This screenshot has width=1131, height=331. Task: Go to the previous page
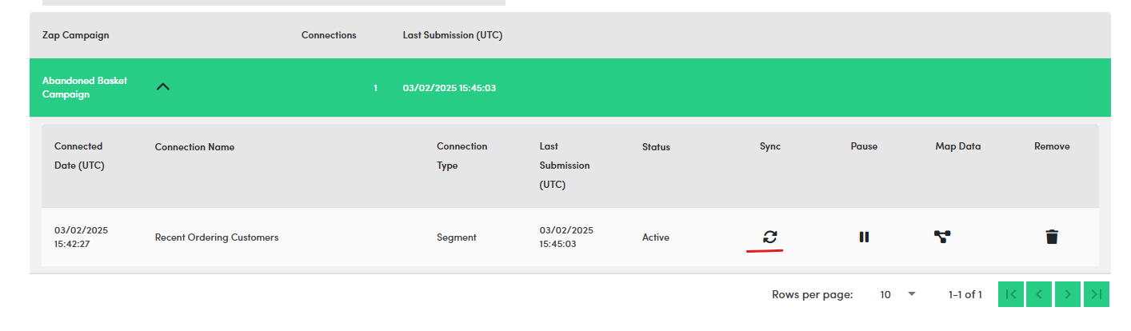(x=1039, y=294)
